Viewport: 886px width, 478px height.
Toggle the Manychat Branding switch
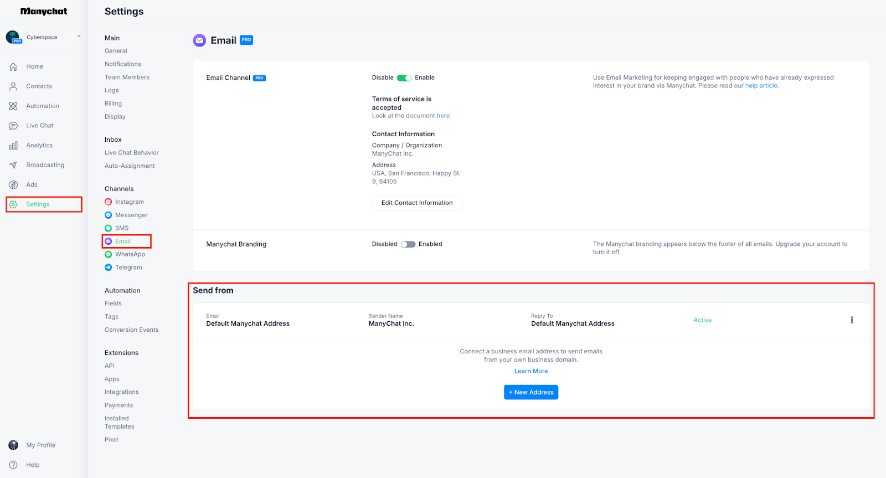point(408,244)
